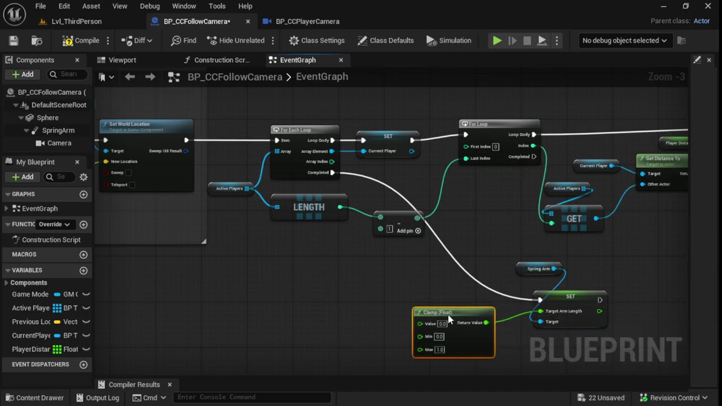Add a new variable with plus icon
The height and width of the screenshot is (406, 722).
[83, 271]
